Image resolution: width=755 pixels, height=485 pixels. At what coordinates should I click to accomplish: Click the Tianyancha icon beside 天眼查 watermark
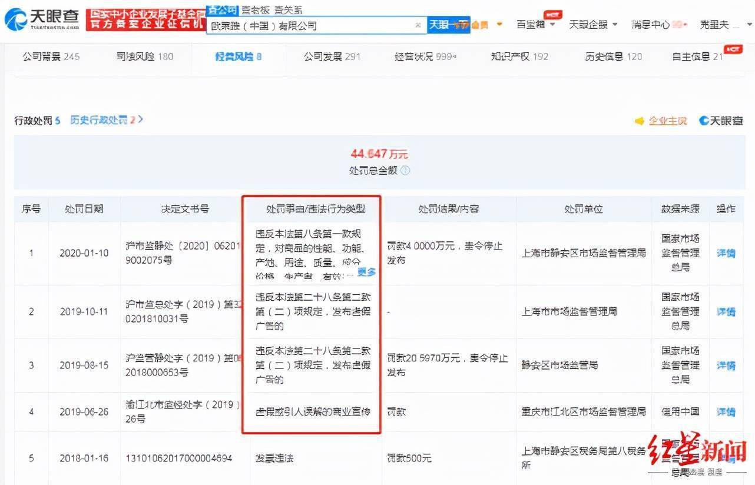pyautogui.click(x=704, y=121)
